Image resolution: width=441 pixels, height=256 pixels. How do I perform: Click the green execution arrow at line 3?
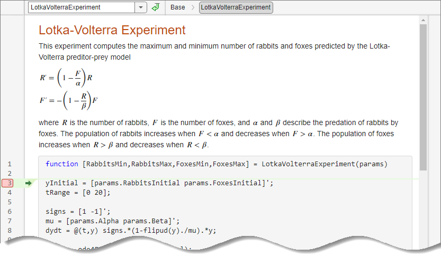pos(29,183)
